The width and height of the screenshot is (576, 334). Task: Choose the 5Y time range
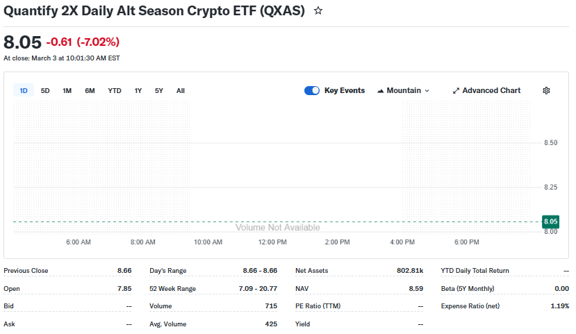[159, 90]
